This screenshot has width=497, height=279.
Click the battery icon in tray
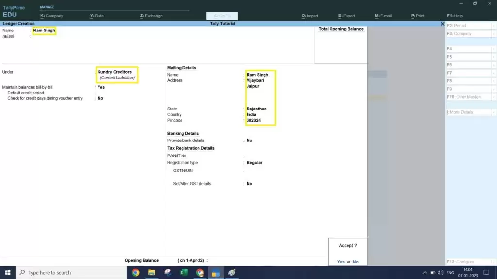(x=432, y=273)
